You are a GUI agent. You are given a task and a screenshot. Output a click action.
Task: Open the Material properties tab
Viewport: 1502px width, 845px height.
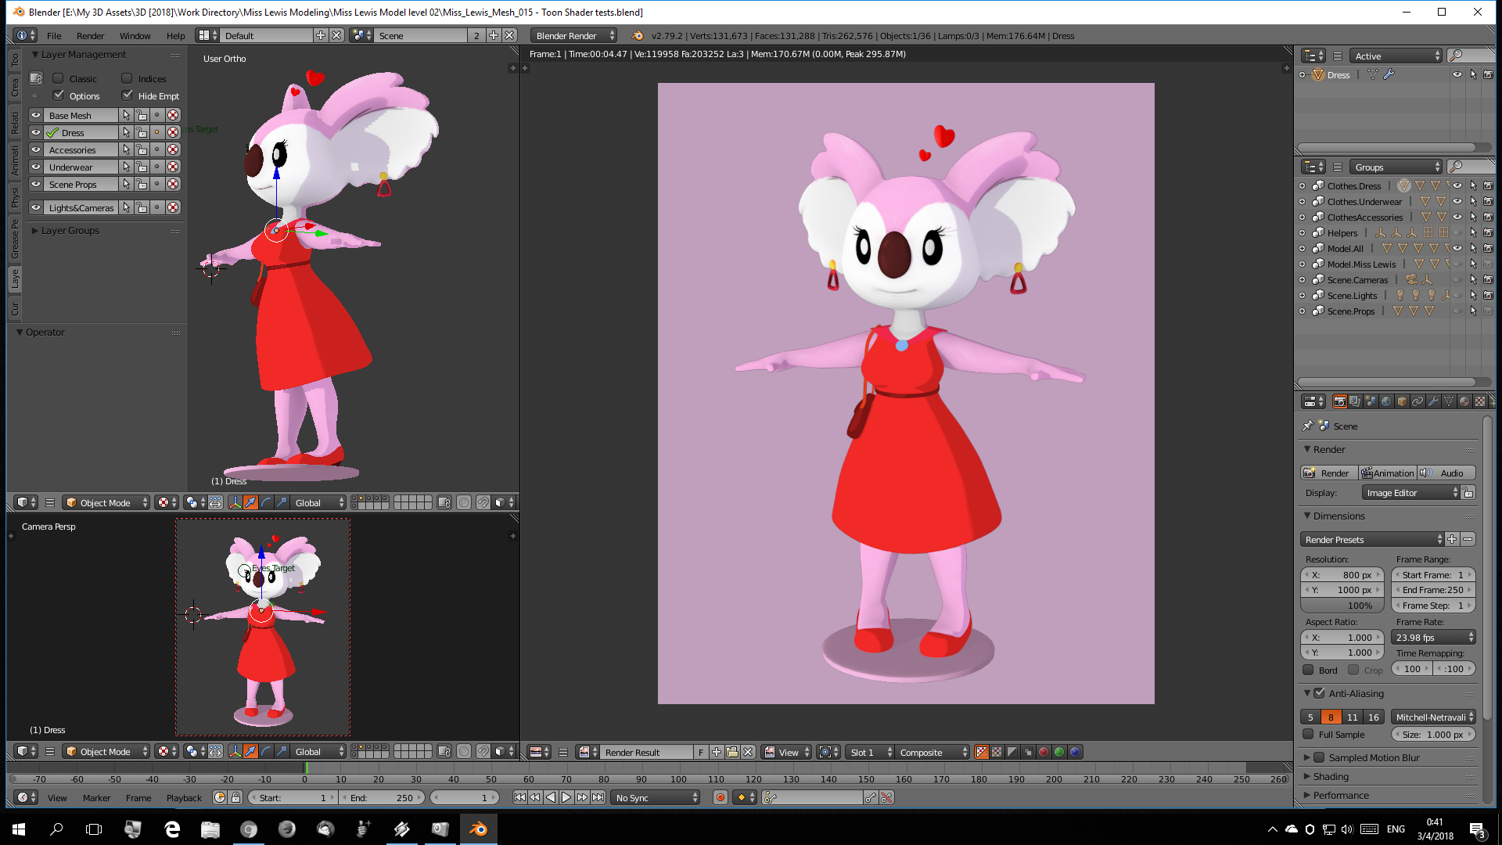pos(1464,401)
